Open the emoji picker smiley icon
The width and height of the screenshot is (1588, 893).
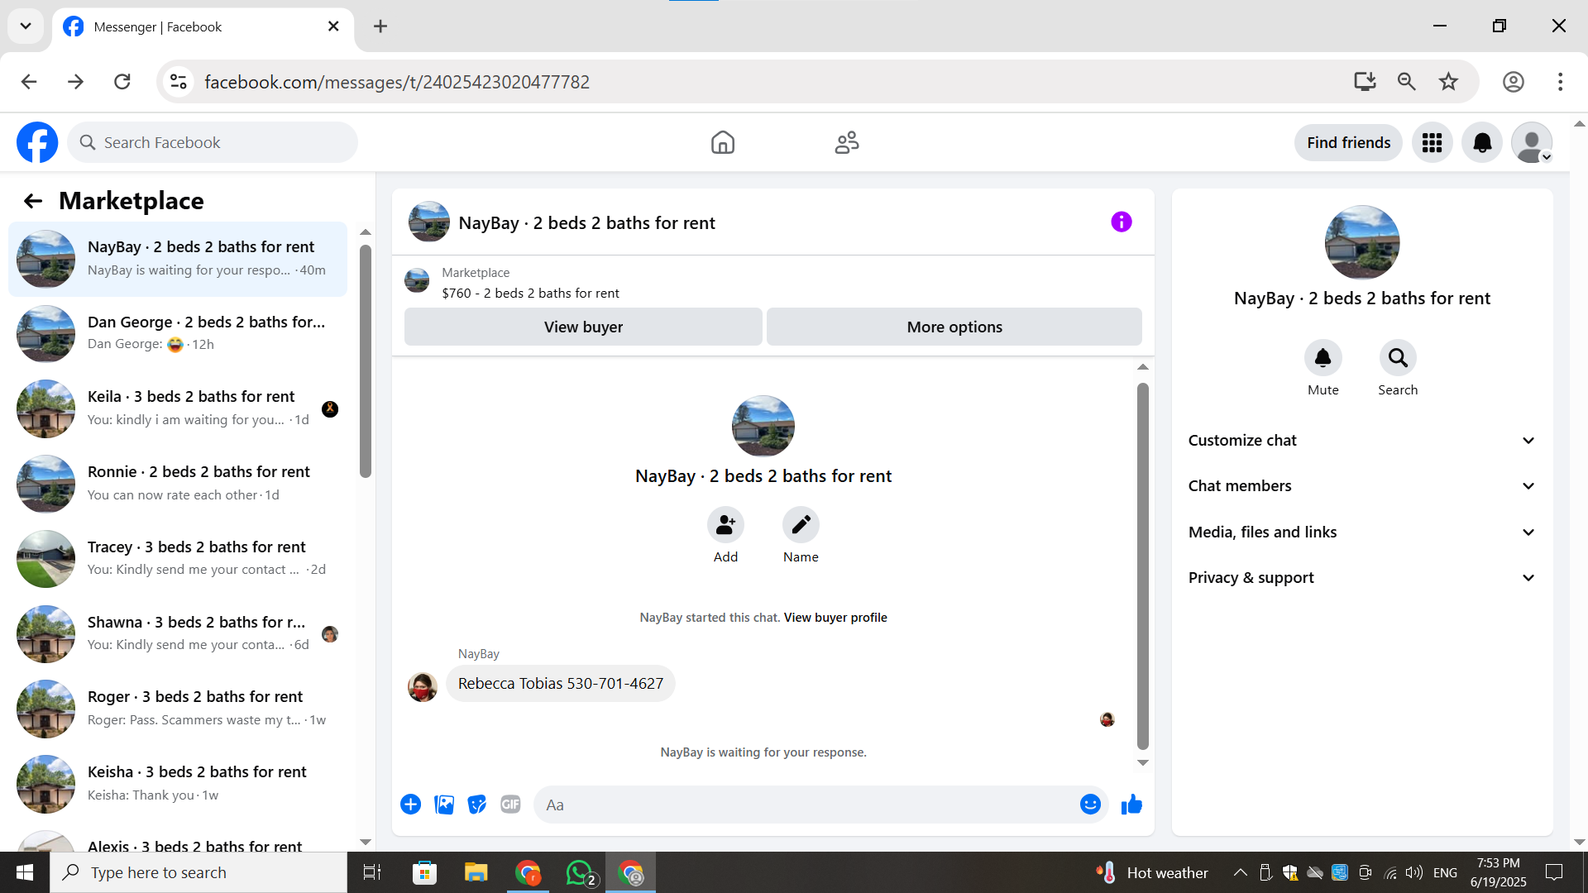pos(1090,805)
